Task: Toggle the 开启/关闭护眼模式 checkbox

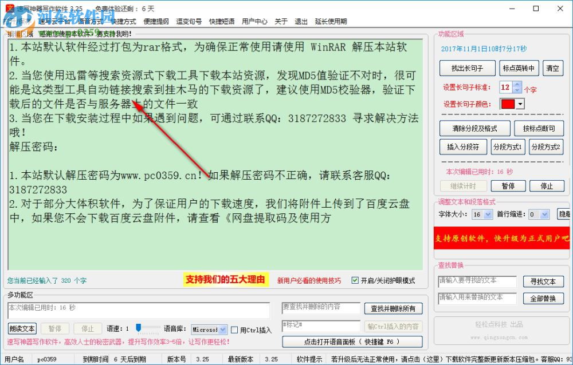Action: point(355,280)
